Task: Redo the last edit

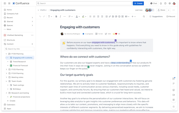Action: pos(44,16)
